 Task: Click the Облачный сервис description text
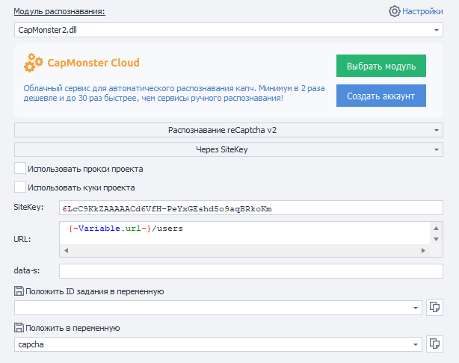[x=174, y=93]
